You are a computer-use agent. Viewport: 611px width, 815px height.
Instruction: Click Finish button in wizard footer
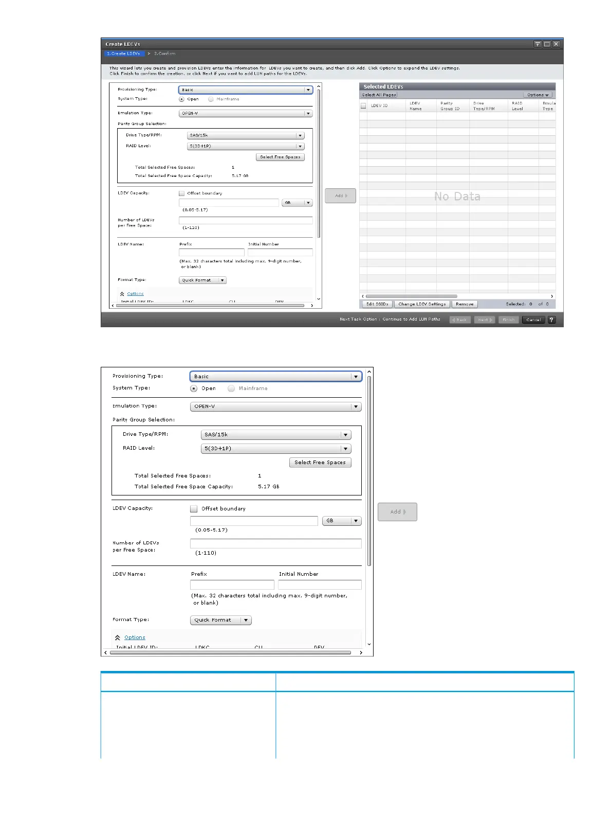click(x=509, y=320)
